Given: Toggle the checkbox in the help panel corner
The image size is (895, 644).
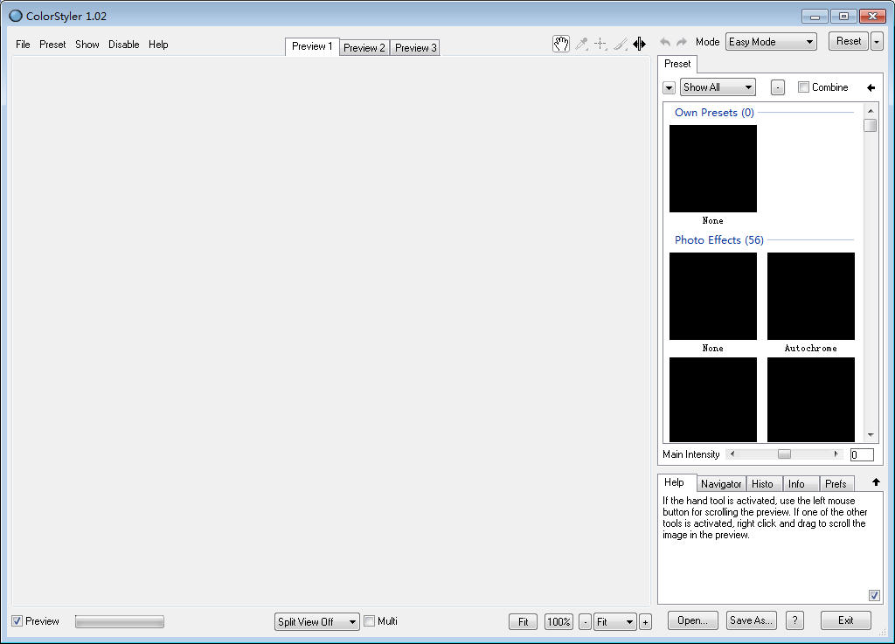Looking at the screenshot, I should pos(874,596).
